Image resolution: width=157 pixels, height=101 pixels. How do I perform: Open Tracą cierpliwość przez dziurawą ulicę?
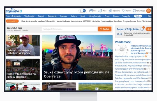[x=131, y=81]
